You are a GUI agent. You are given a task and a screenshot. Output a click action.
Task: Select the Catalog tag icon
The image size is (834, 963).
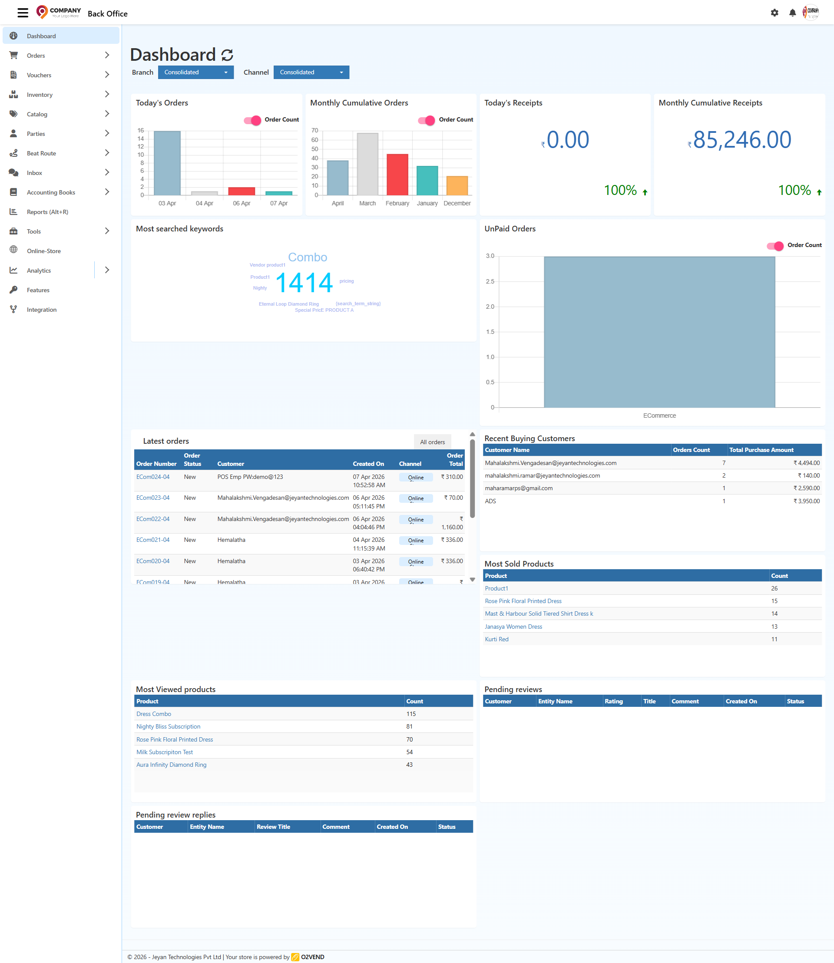coord(13,114)
